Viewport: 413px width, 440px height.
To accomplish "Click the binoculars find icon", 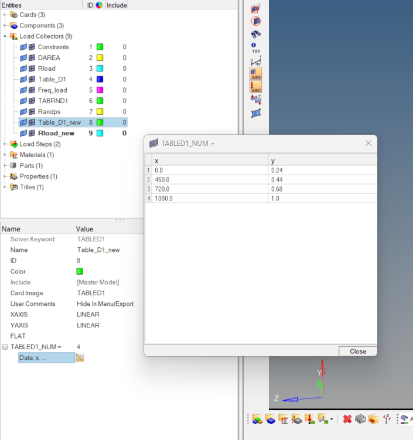I will point(256,34).
